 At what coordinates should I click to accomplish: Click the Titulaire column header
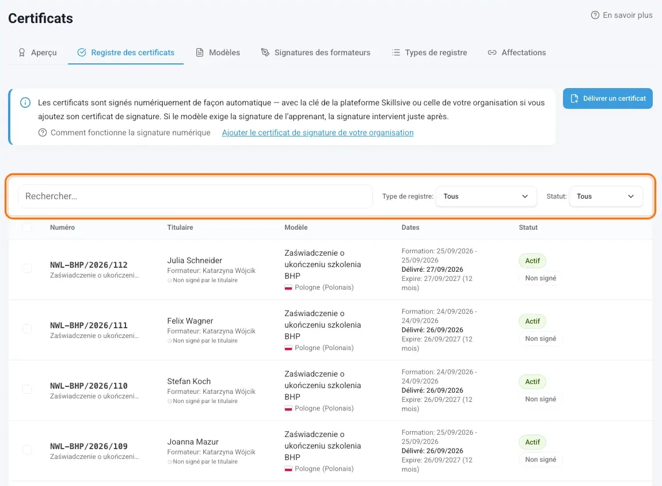180,227
